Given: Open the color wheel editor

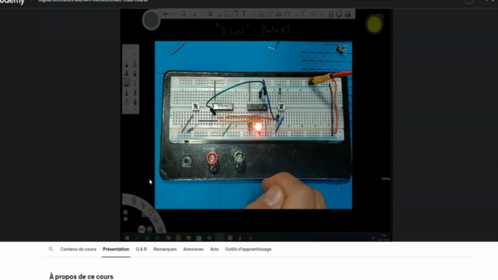Looking at the screenshot, I should (x=339, y=14).
